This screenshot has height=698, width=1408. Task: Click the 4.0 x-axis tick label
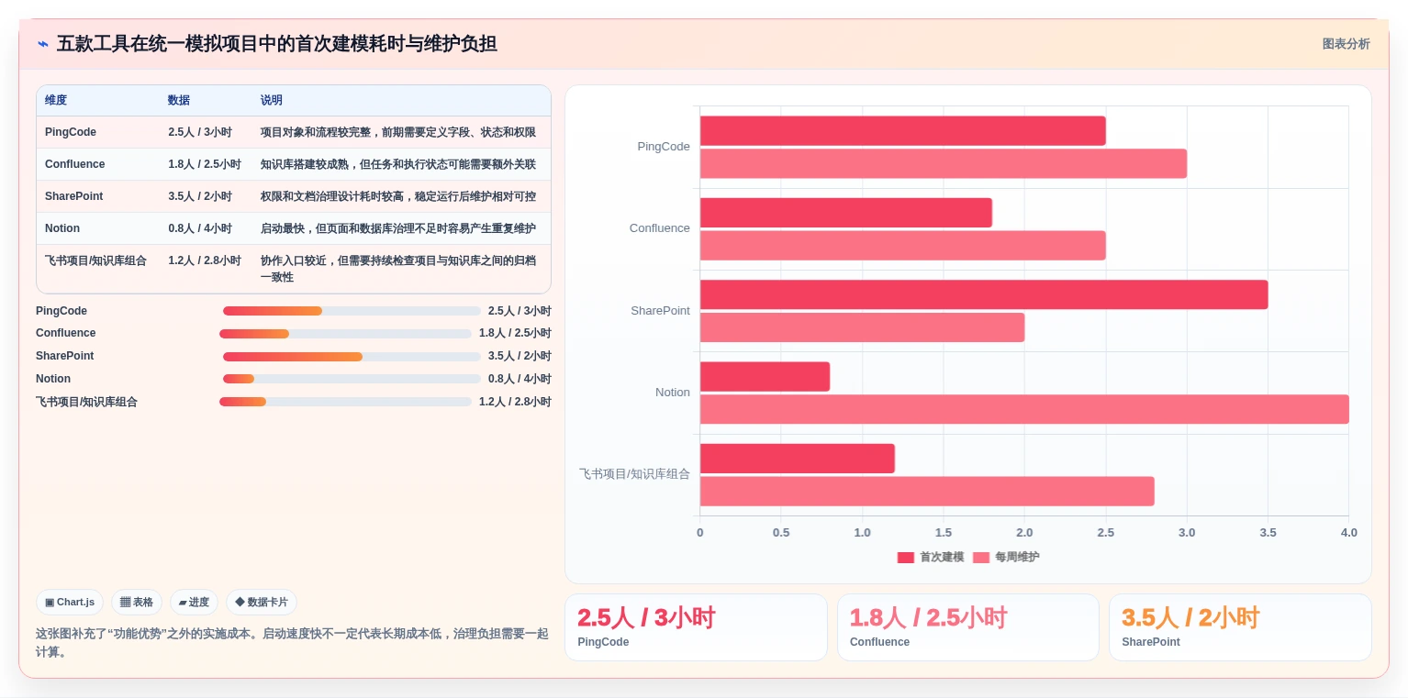(x=1348, y=533)
